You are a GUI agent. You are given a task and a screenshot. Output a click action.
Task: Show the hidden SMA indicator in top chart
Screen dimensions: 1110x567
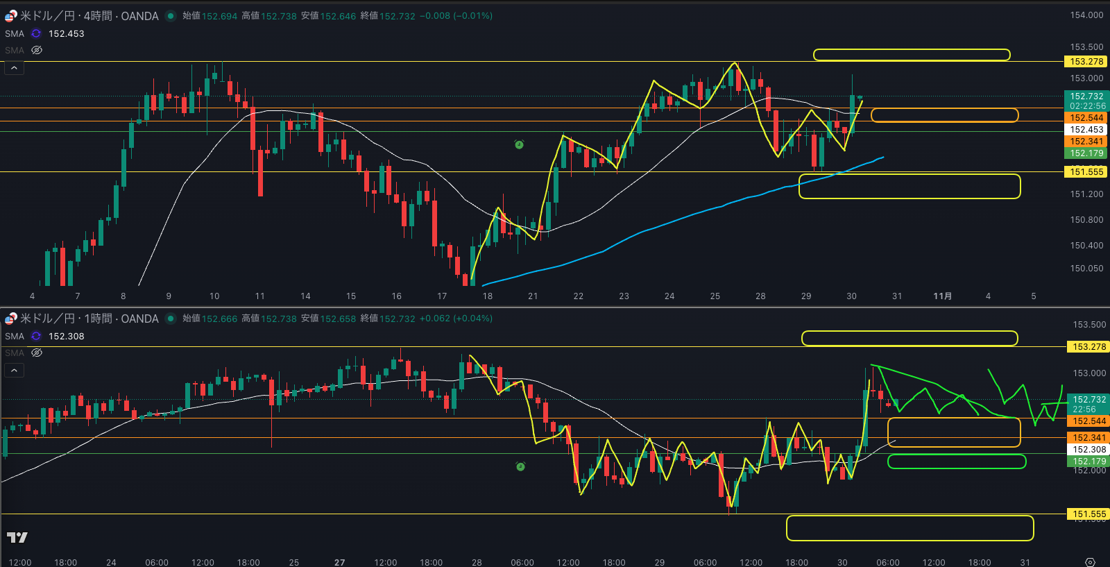point(37,51)
